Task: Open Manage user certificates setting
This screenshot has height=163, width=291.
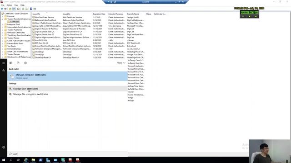Action: coord(68,89)
